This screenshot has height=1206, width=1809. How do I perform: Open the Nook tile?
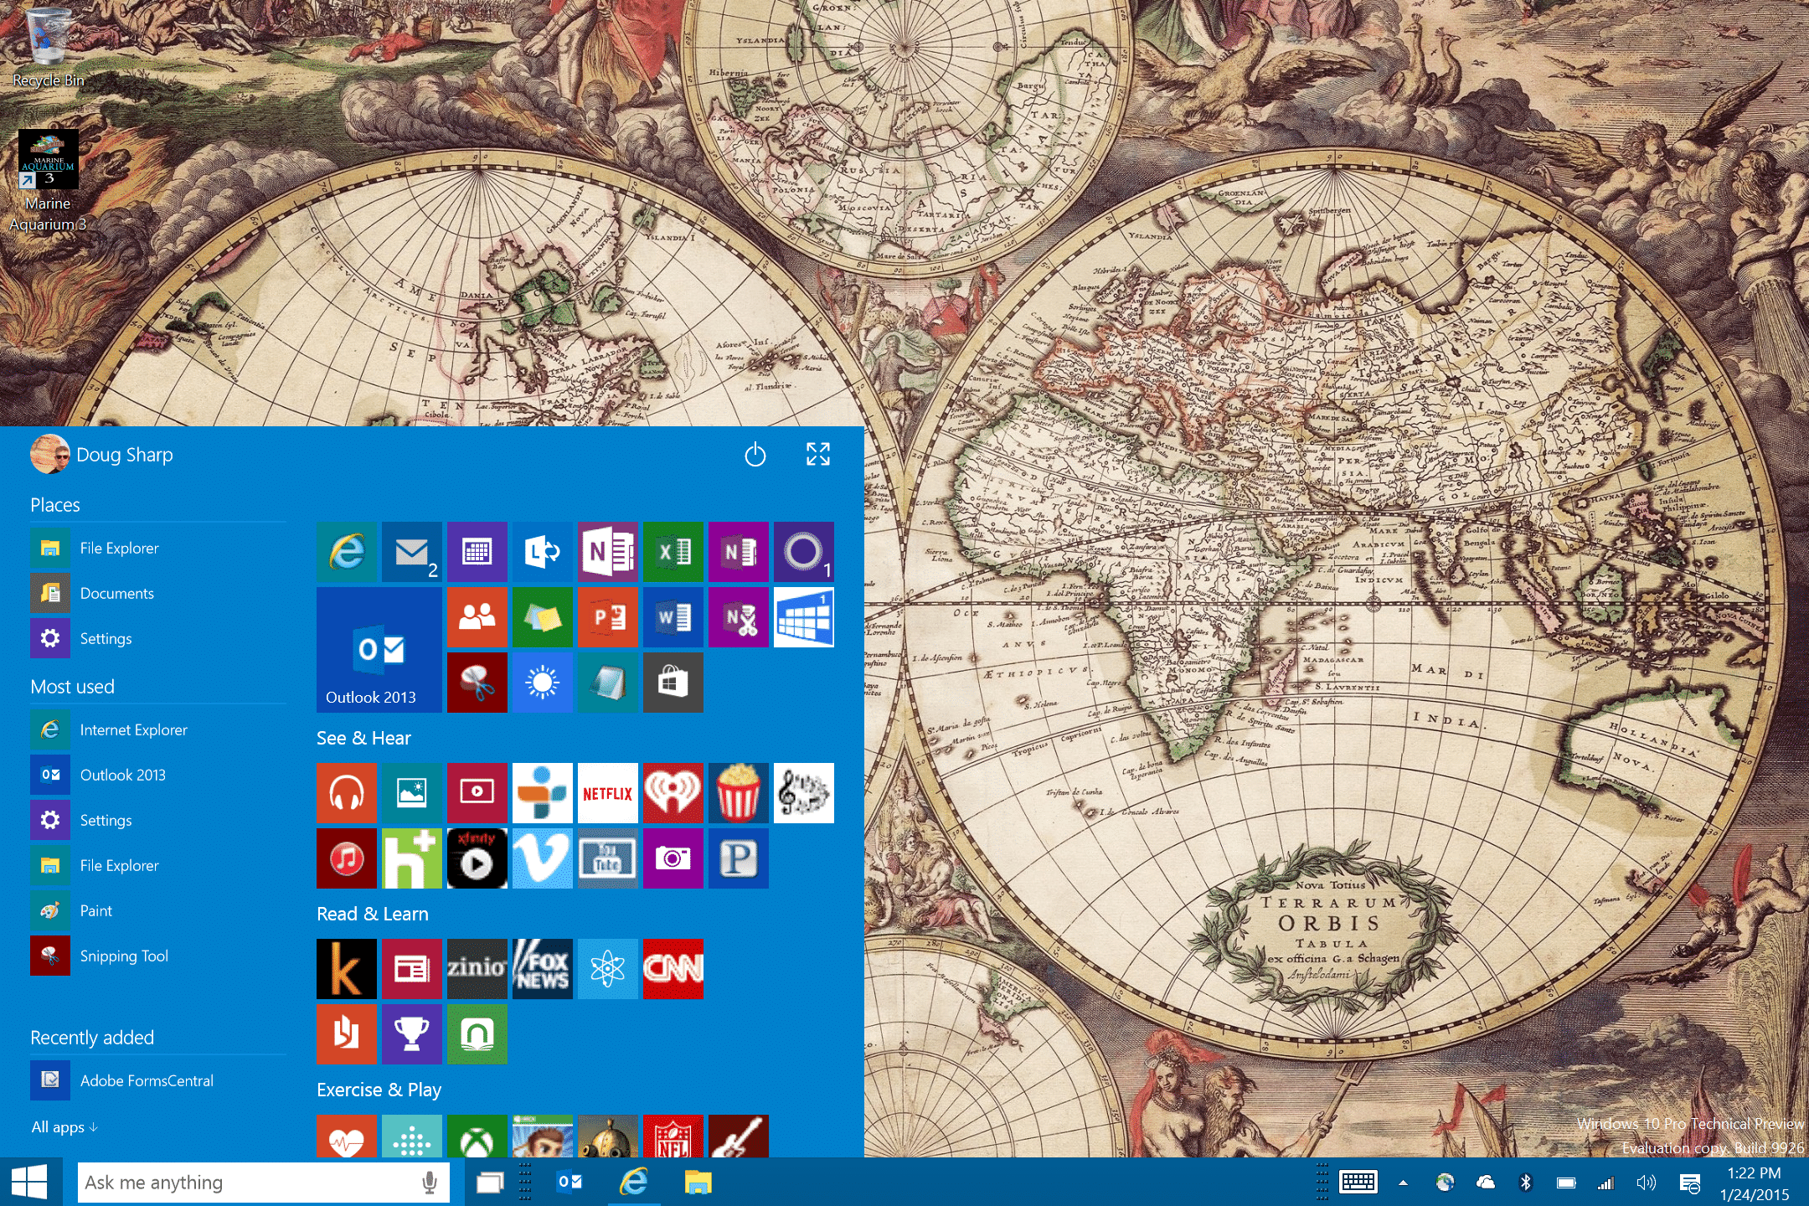click(x=477, y=1034)
